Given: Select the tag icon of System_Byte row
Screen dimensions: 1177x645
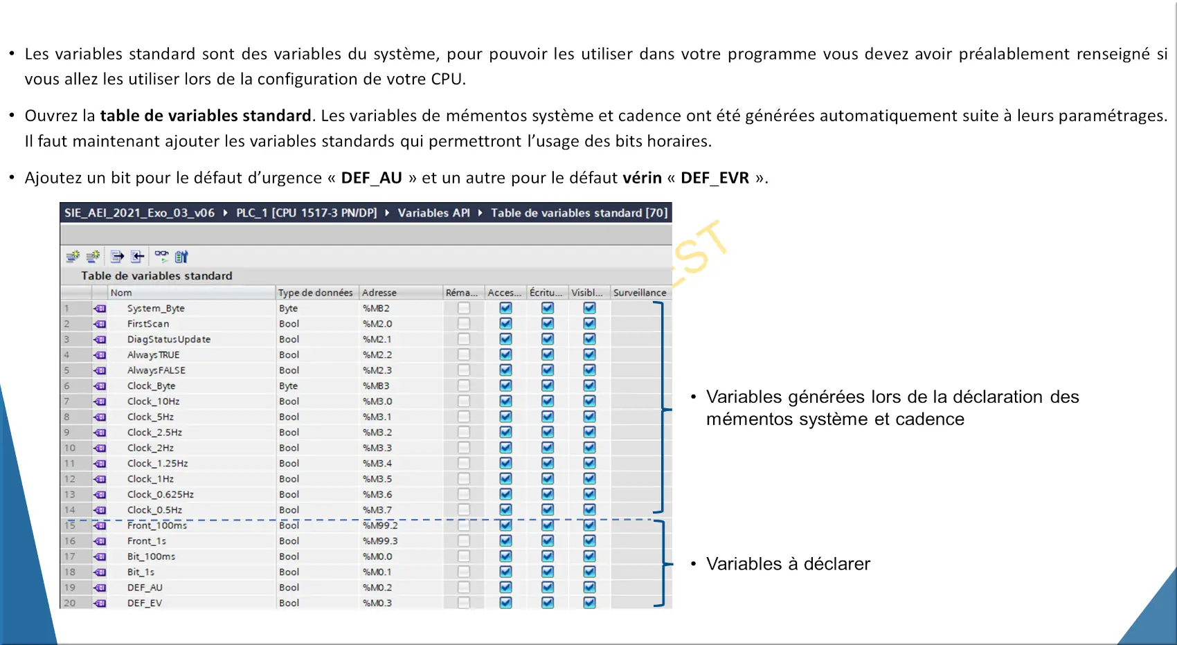Looking at the screenshot, I should coord(100,309).
